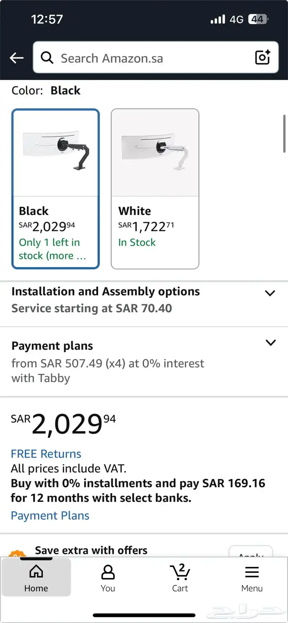Viewport: 288px width, 623px height.
Task: Tap the magnifying glass search icon
Action: [47, 58]
